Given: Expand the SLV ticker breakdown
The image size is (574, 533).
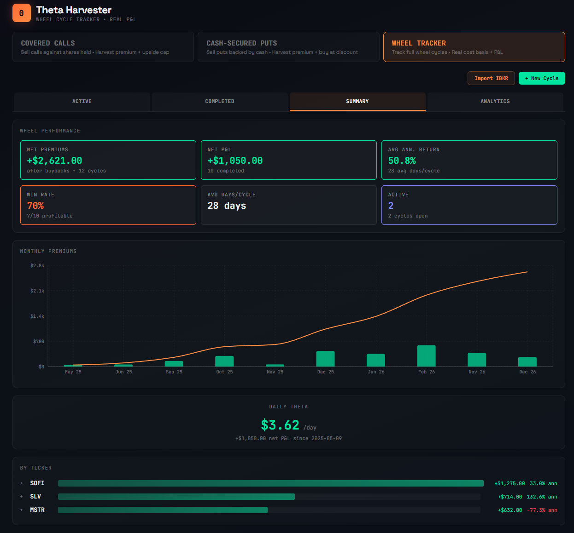Looking at the screenshot, I should (x=21, y=497).
